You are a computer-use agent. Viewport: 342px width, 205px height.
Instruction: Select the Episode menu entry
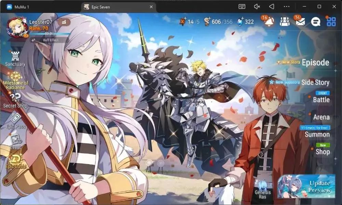coord(315,63)
